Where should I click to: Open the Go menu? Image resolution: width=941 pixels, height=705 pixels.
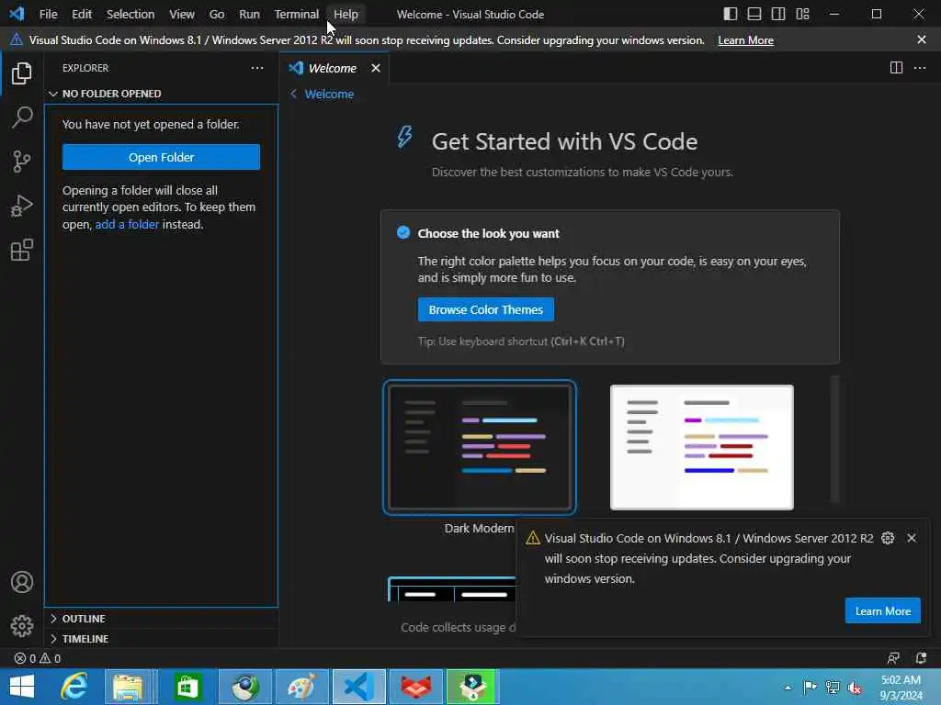point(217,14)
